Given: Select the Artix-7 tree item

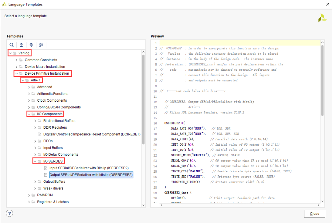Looking at the screenshot, I should click(x=35, y=80).
